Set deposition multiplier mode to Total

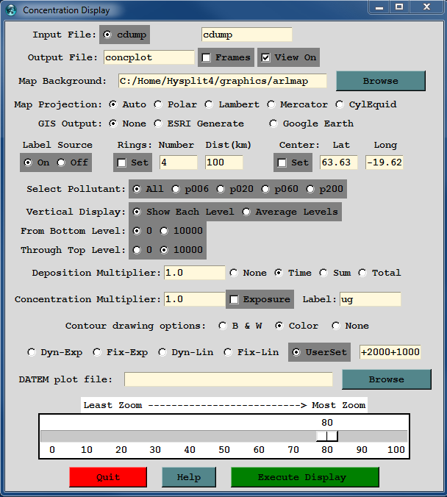(362, 273)
